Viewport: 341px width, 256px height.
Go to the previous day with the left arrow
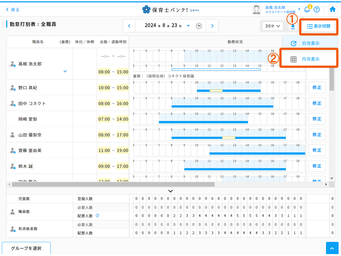coord(129,26)
